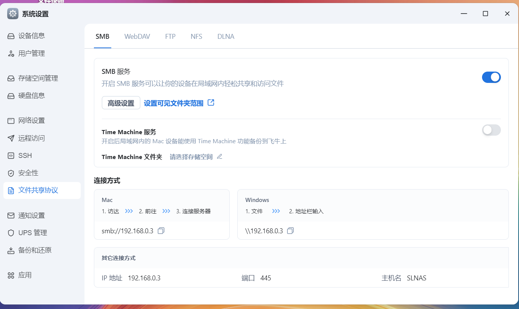Open the User Management (用户管理) section
This screenshot has height=309, width=519.
pyautogui.click(x=32, y=54)
